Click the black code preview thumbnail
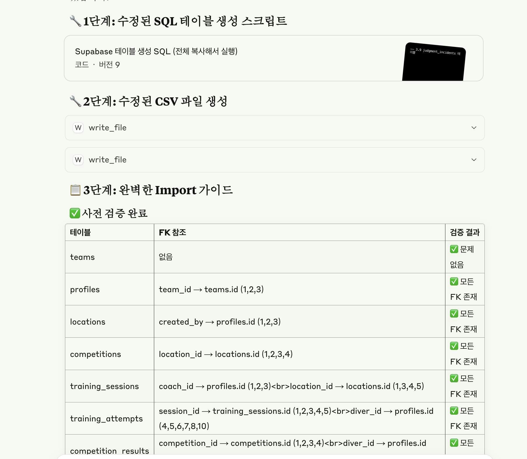This screenshot has width=527, height=459. (434, 62)
